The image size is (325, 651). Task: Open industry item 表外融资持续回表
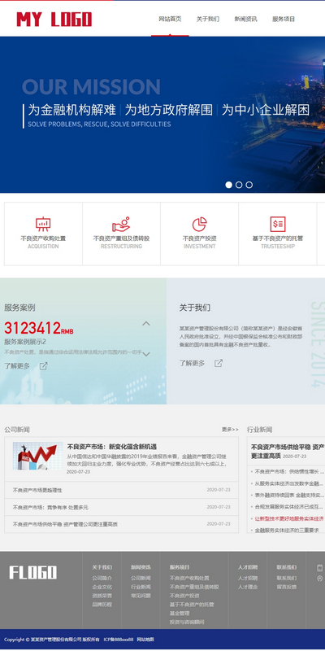(x=288, y=495)
